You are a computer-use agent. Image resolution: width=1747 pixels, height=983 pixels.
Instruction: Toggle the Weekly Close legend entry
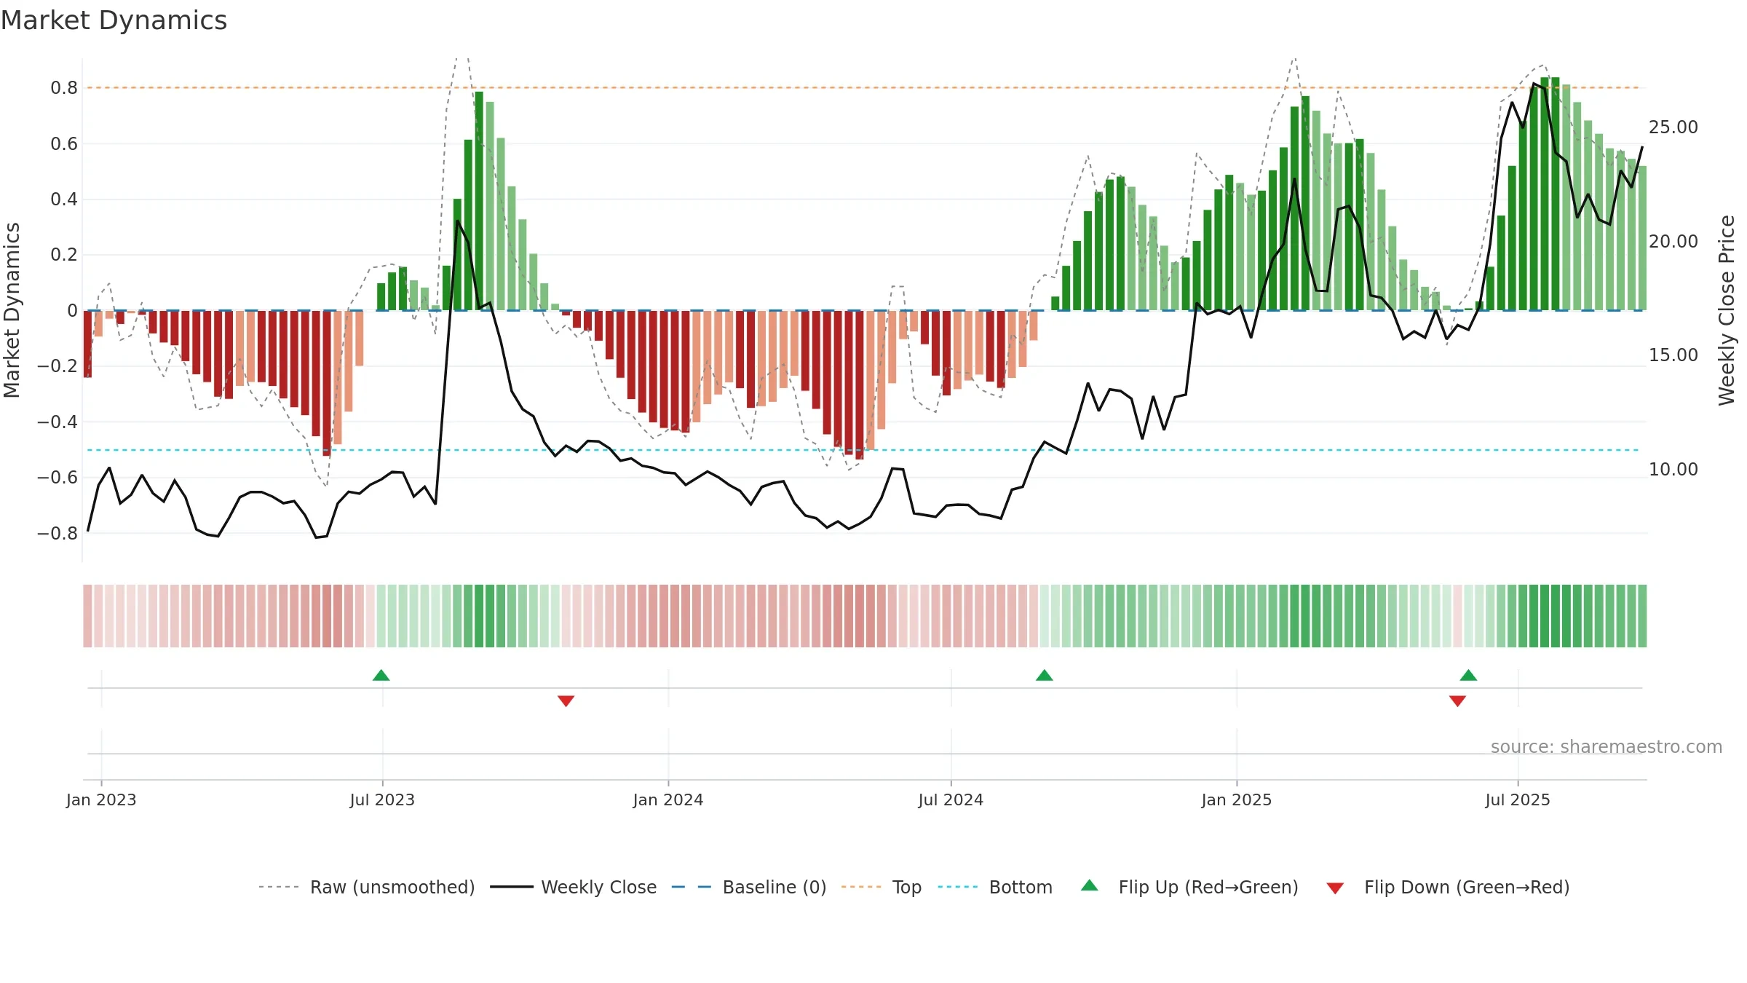573,887
